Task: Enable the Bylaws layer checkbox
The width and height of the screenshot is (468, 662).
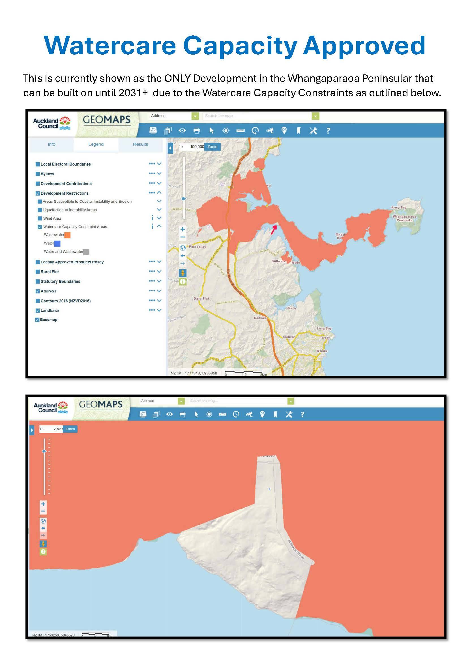Action: (37, 174)
